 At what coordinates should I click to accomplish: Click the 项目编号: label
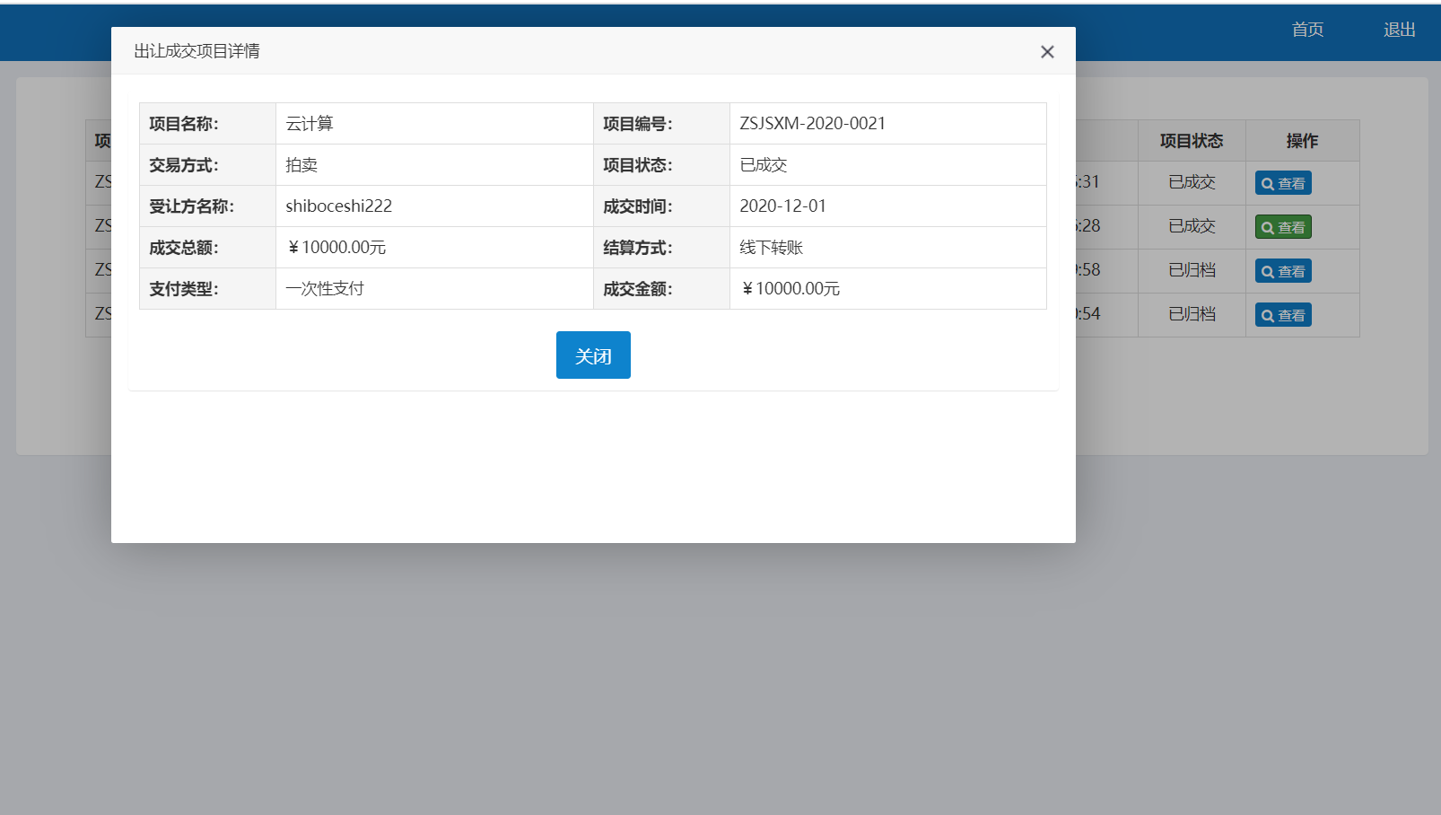[637, 124]
